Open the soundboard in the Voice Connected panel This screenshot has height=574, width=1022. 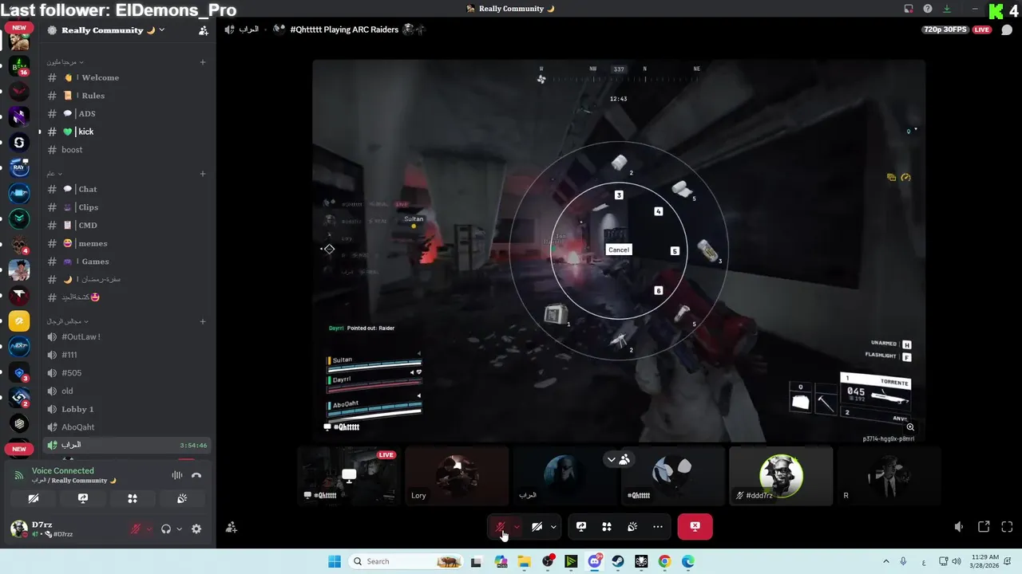pyautogui.click(x=182, y=498)
